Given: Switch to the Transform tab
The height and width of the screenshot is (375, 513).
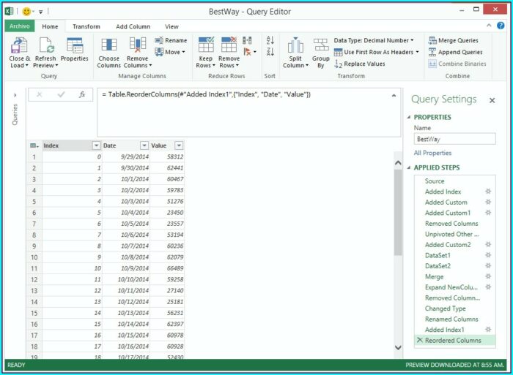Looking at the screenshot, I should [x=86, y=26].
